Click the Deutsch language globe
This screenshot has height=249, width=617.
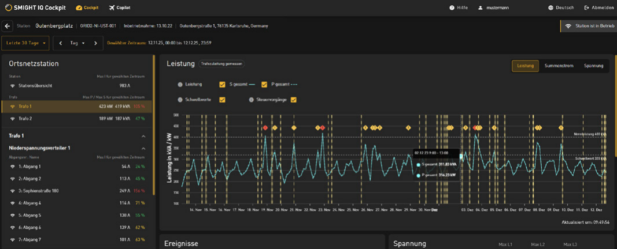[x=551, y=8]
